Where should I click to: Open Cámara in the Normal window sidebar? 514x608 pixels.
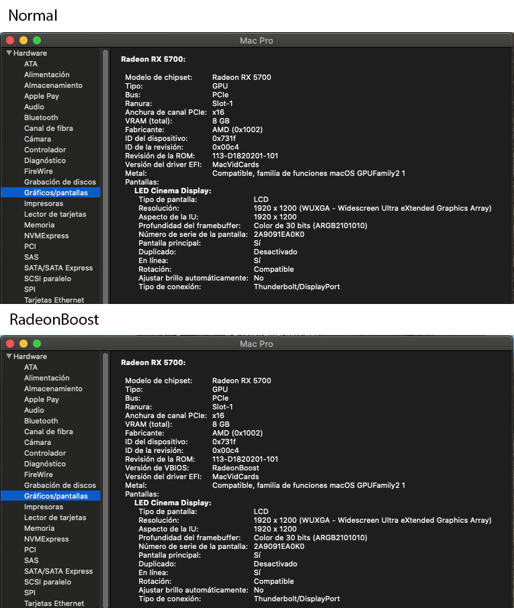(37, 139)
